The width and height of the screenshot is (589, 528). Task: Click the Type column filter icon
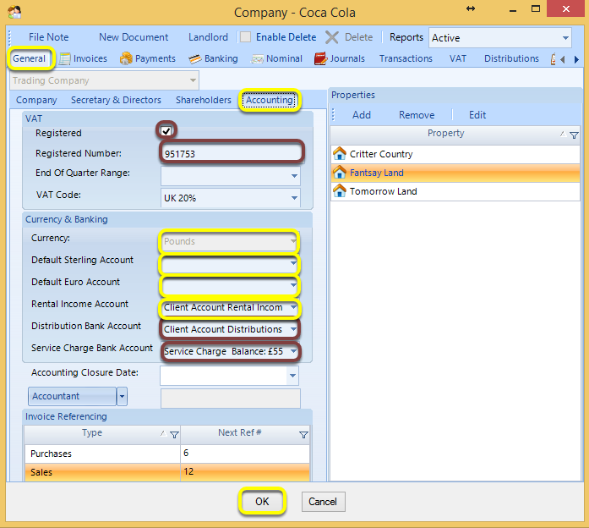[x=174, y=435]
